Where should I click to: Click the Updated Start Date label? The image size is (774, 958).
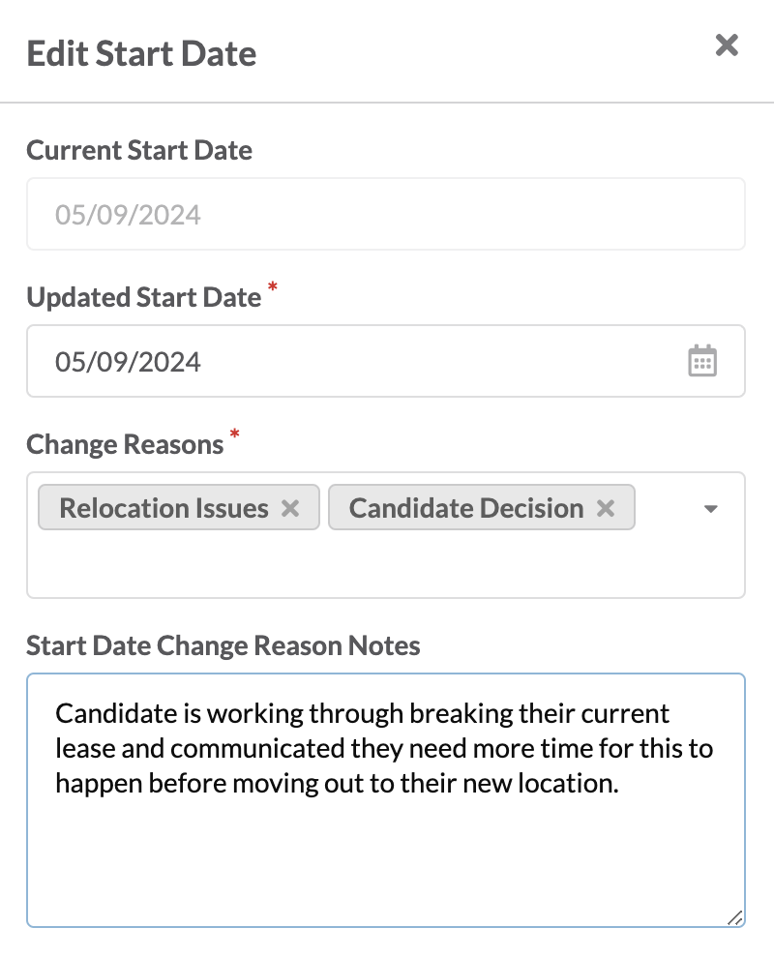143,297
